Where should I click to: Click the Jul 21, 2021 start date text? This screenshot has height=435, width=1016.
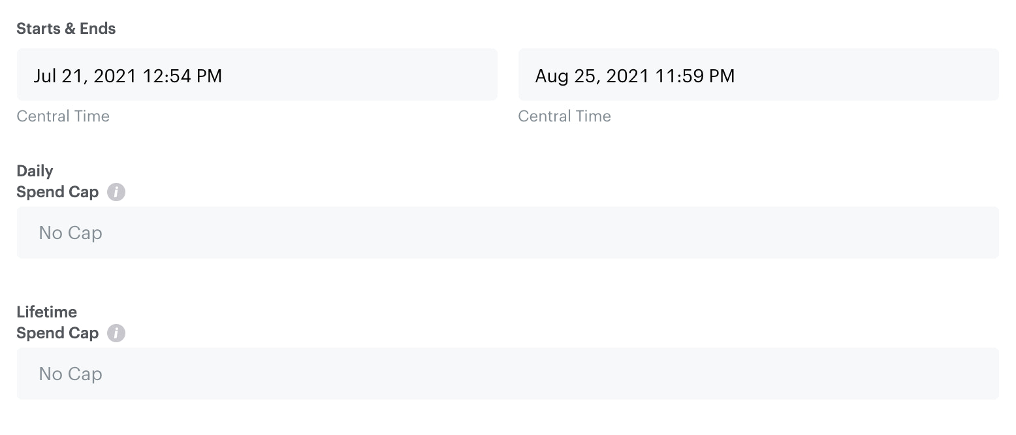pos(85,76)
